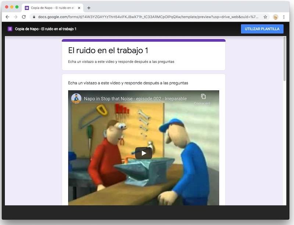Screen dimensions: 294x225
Task: Click the video thumbnail showing the workshop scene
Action: click(144, 148)
